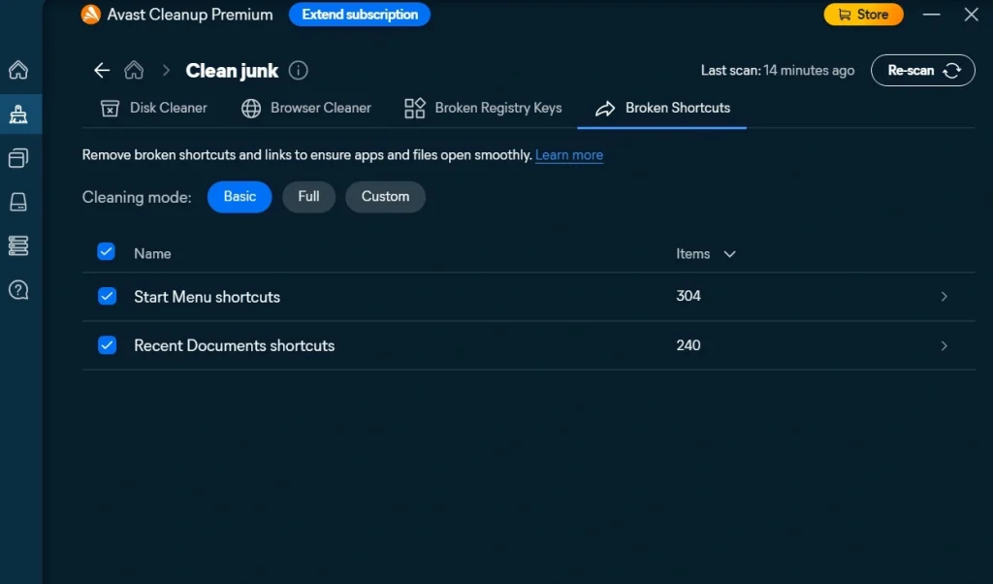
Task: Close the Avast Cleanup window
Action: 972,15
